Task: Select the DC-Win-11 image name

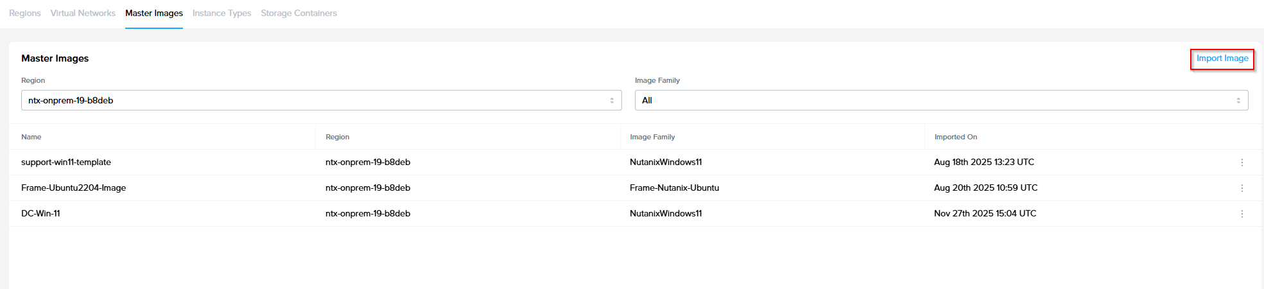Action: 40,214
